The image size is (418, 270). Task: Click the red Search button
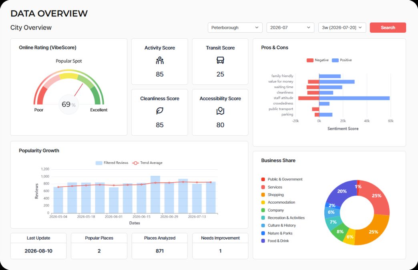coord(388,28)
